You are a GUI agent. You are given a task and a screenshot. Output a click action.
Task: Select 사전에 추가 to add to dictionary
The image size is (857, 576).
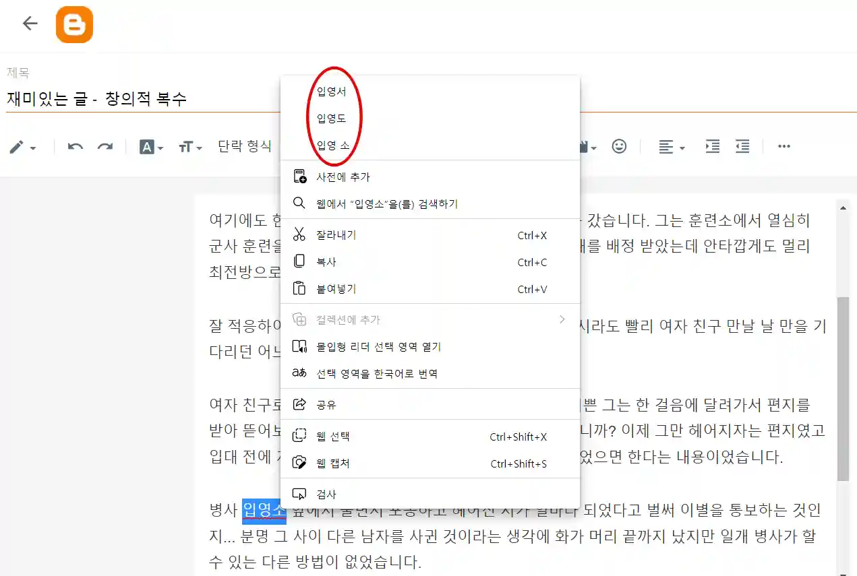[x=430, y=177]
